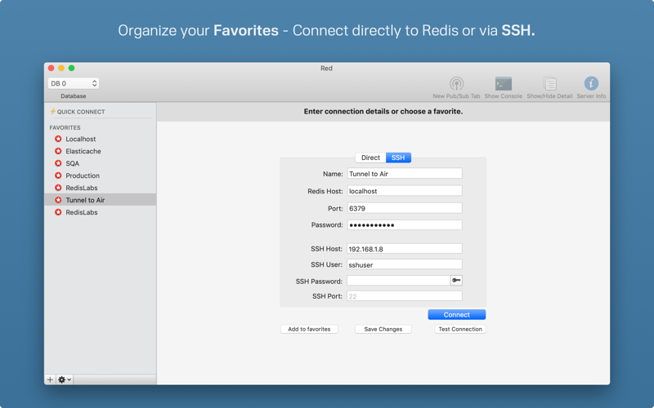
Task: Select SQA favorite
Action: 100,163
